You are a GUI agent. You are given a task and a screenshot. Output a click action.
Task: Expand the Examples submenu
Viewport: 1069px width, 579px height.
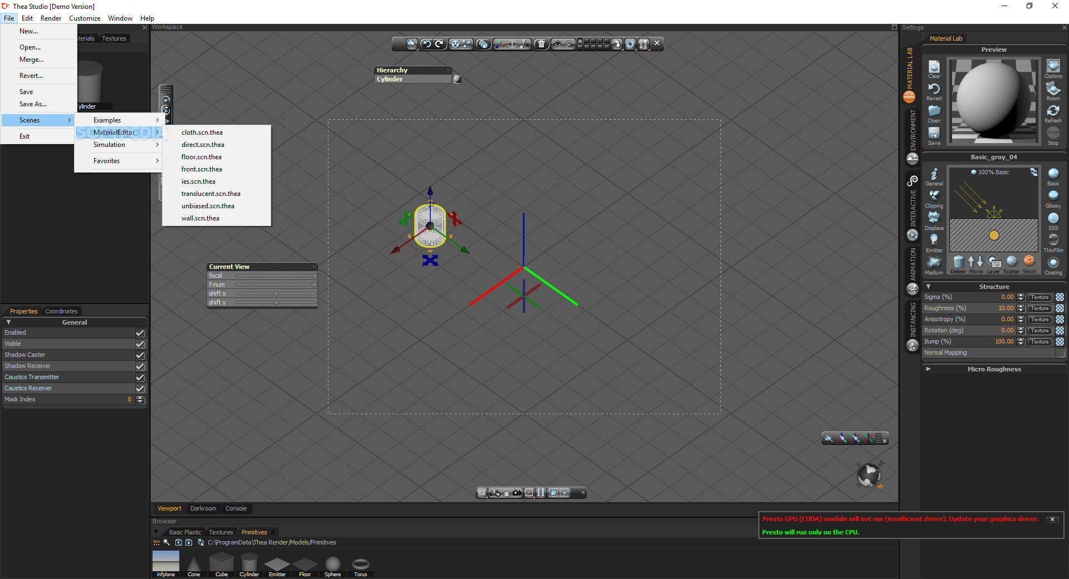point(119,120)
